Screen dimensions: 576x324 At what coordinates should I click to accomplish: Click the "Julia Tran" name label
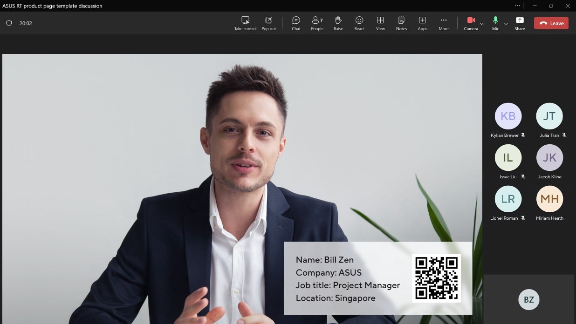coord(549,135)
